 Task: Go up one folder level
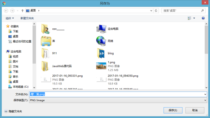22,11
